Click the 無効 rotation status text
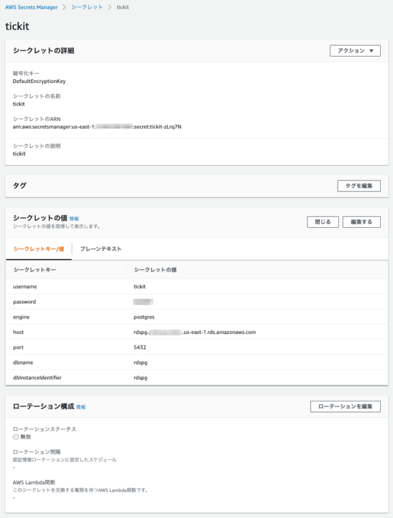The width and height of the screenshot is (393, 518). pyautogui.click(x=25, y=437)
